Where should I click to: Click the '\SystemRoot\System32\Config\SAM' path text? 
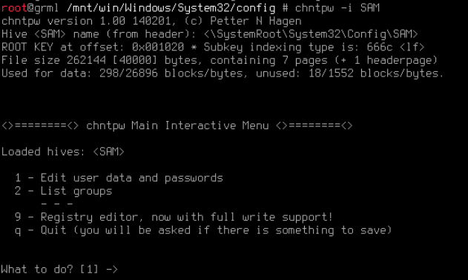311,34
